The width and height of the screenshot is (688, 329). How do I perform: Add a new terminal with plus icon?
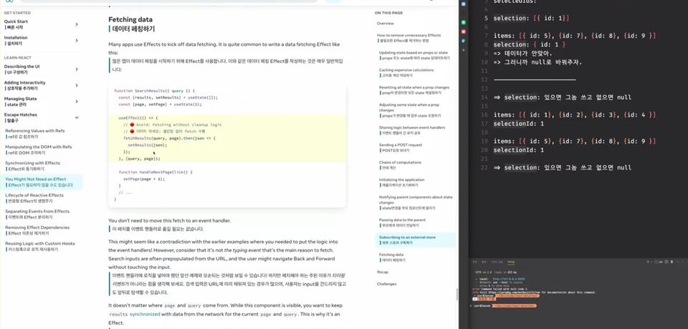648,262
